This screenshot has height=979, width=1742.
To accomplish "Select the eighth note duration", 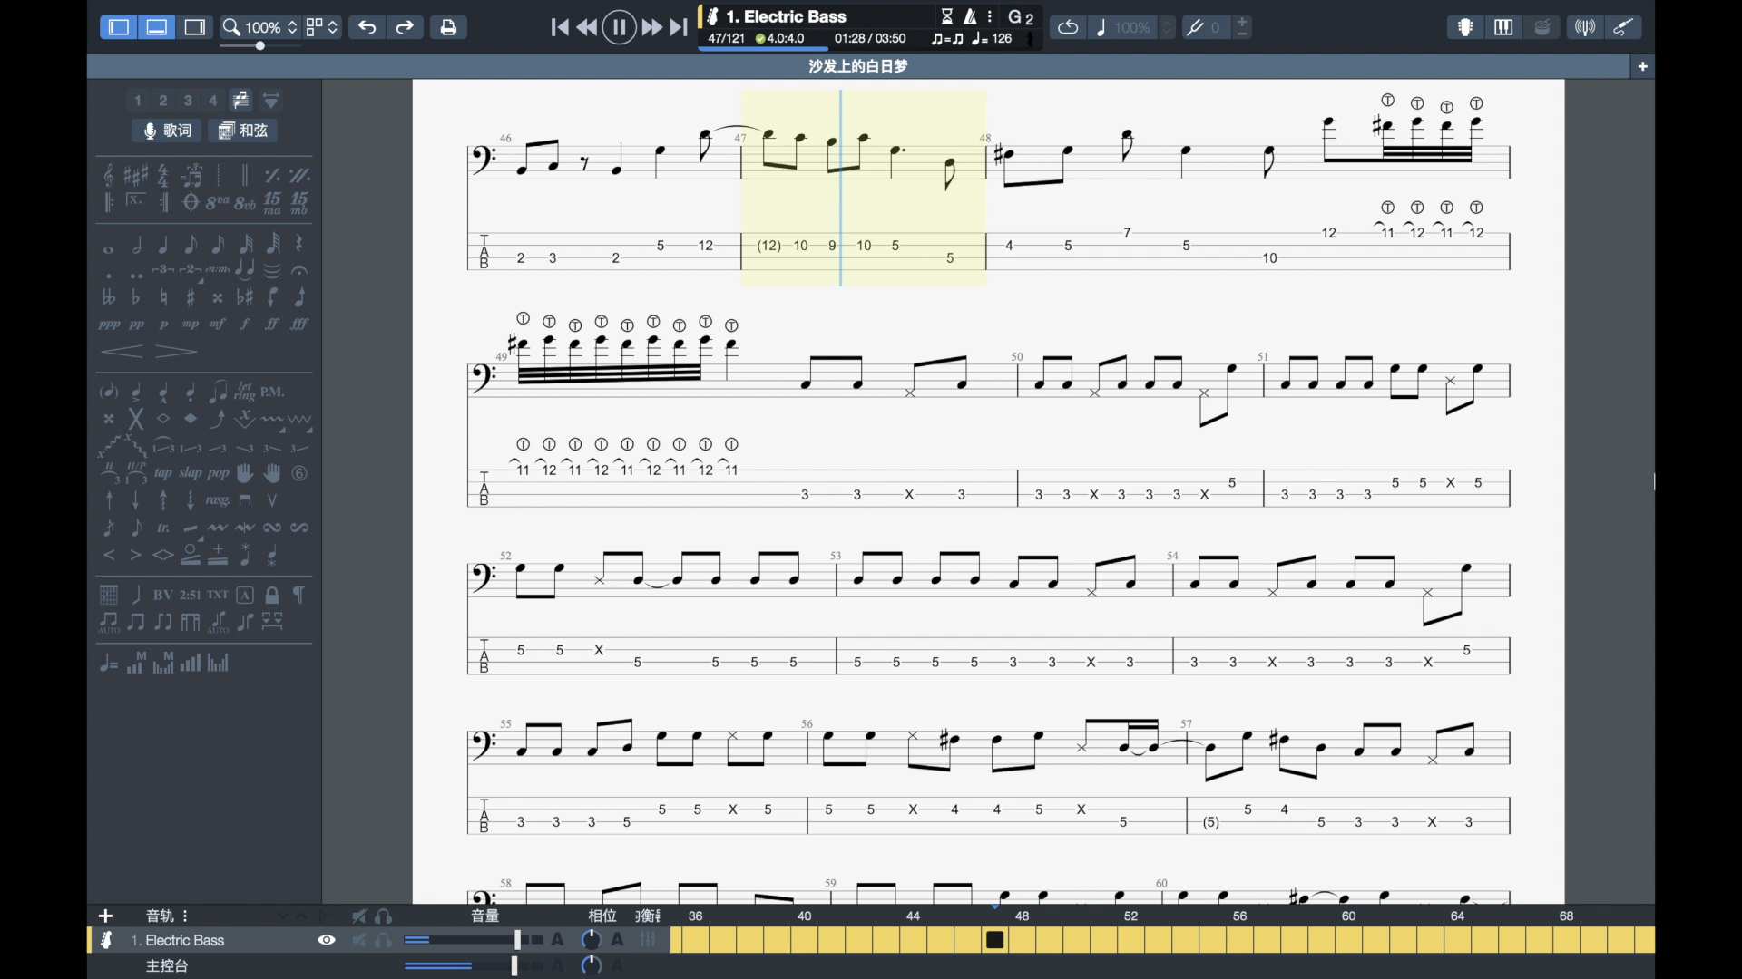I will tap(191, 244).
